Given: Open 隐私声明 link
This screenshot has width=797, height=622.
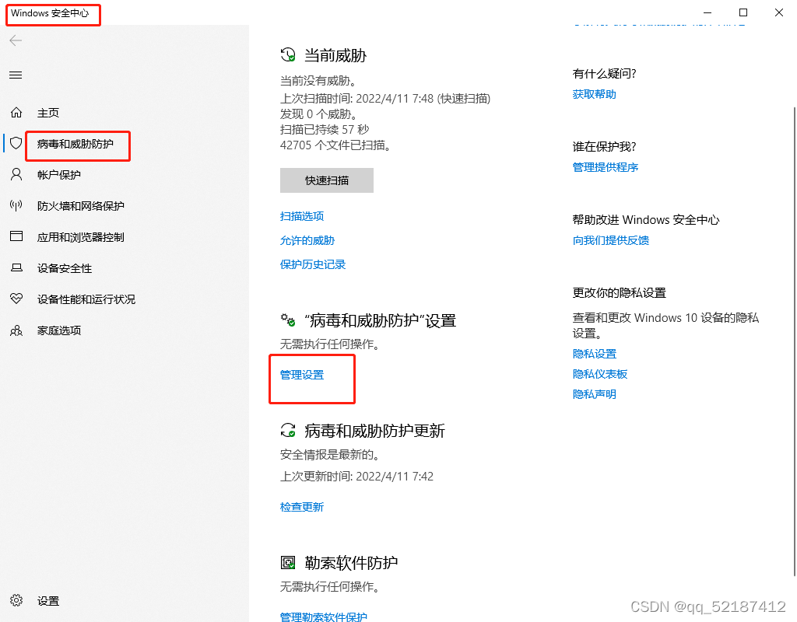Looking at the screenshot, I should pyautogui.click(x=594, y=394).
